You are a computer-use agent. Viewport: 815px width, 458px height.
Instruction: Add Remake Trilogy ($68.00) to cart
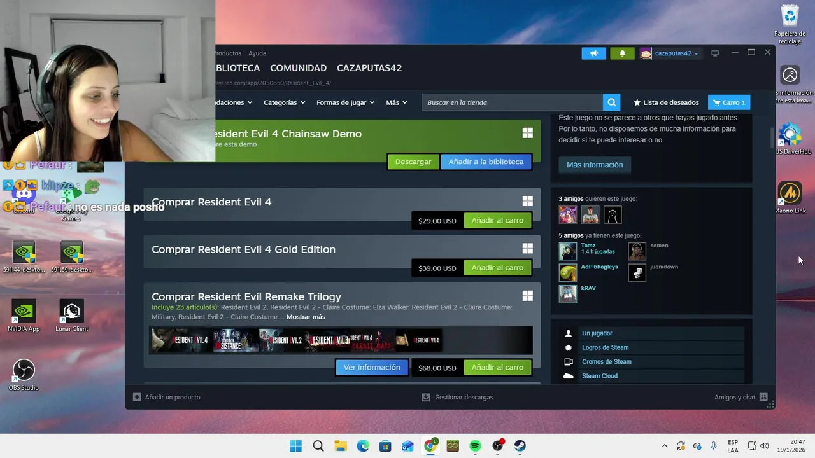[497, 367]
